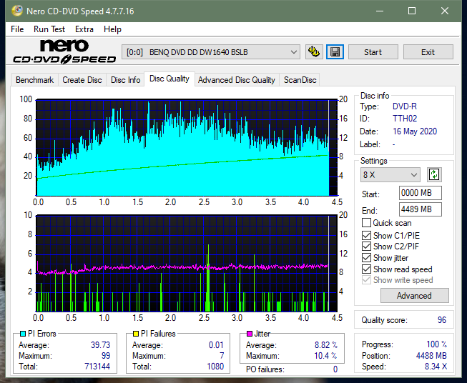Open the Advanced settings button
This screenshot has width=467, height=383.
[x=414, y=296]
